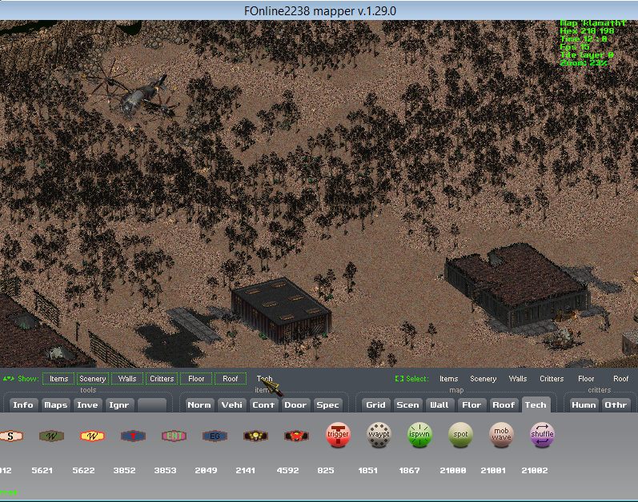The width and height of the screenshot is (638, 502).
Task: Enable Walls in the Select row
Action: click(x=518, y=379)
